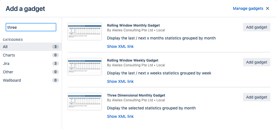Click the gadget search input field
The width and height of the screenshot is (276, 129).
31,27
